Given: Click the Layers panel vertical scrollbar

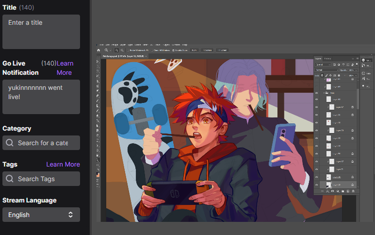Looking at the screenshot, I should click(358, 99).
